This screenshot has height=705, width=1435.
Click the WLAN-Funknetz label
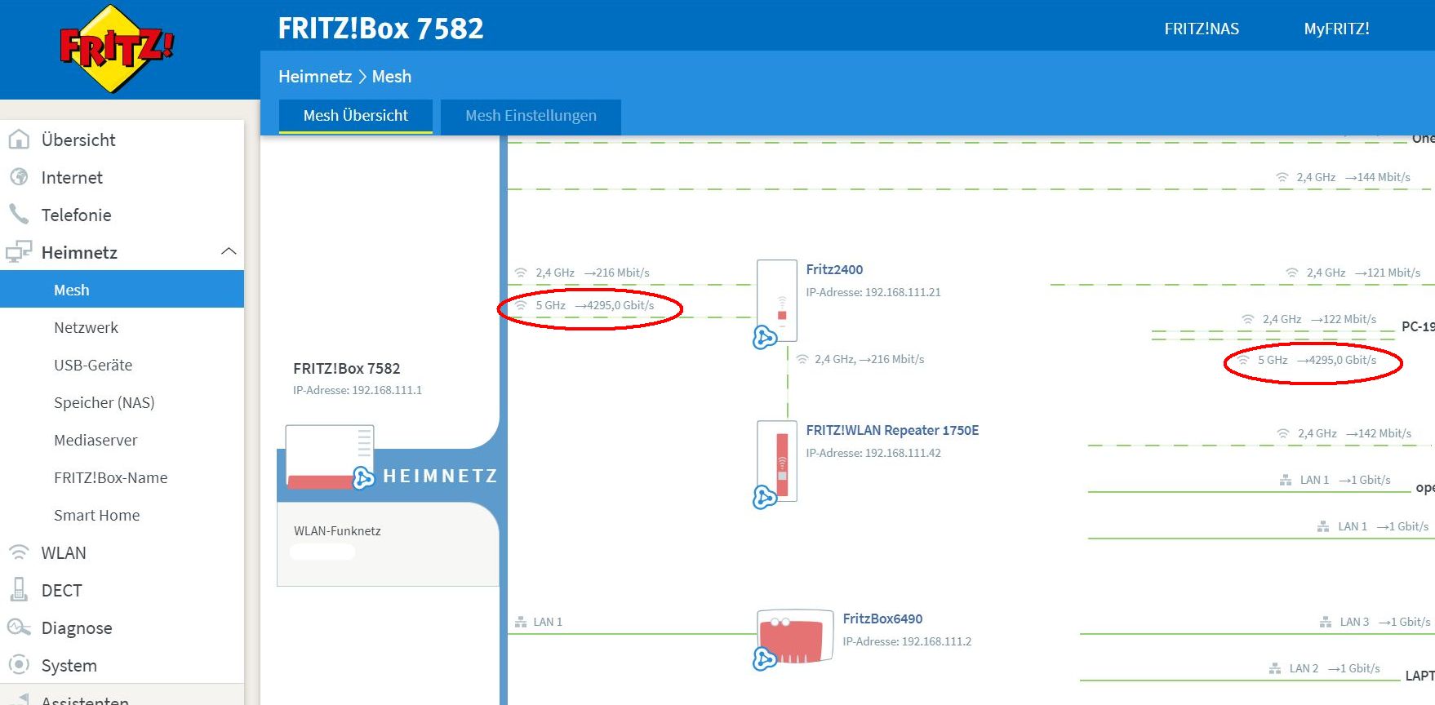(x=337, y=530)
